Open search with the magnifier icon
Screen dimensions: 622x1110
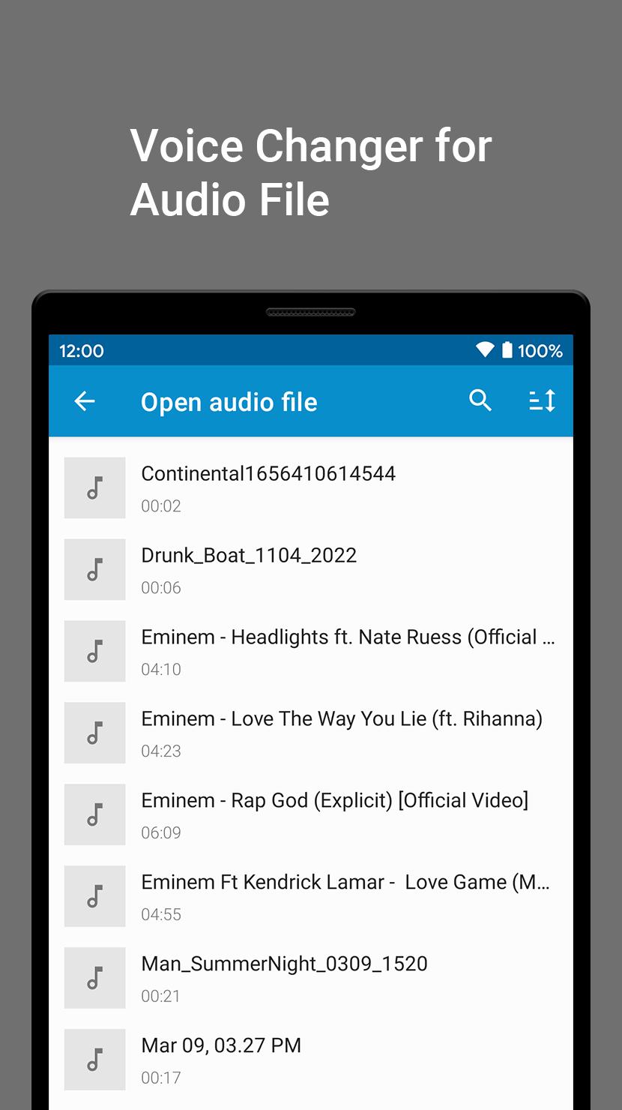(480, 400)
